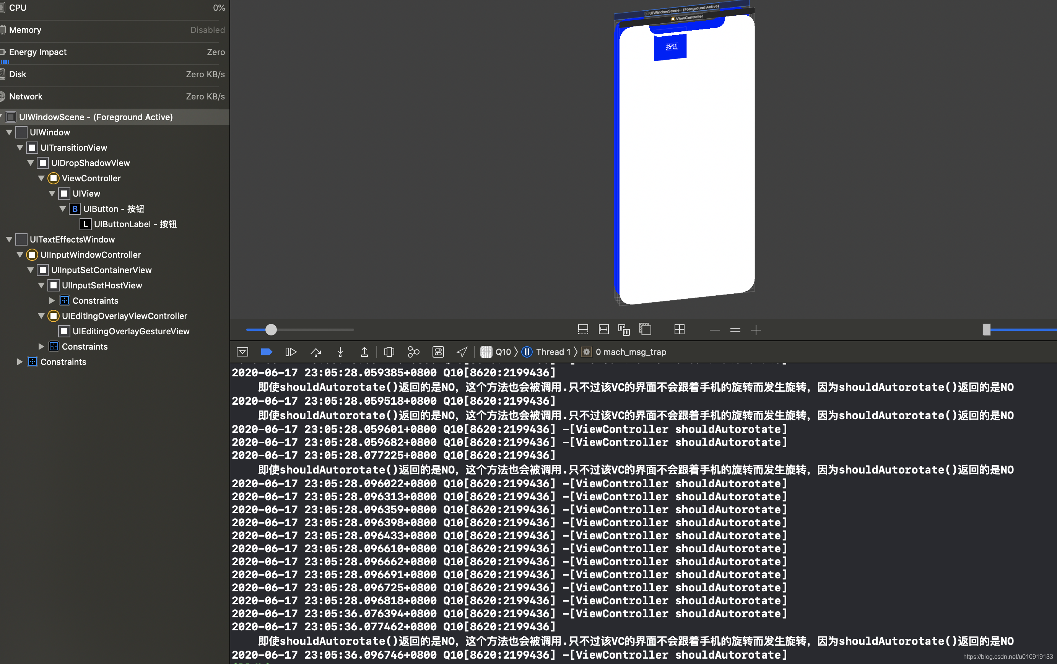The height and width of the screenshot is (664, 1057).
Task: Collapse the UITextEffectsWindow tree node
Action: (9, 239)
